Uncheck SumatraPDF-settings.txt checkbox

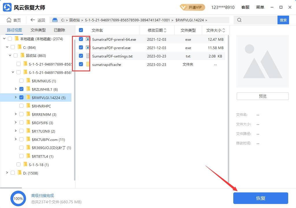point(81,56)
